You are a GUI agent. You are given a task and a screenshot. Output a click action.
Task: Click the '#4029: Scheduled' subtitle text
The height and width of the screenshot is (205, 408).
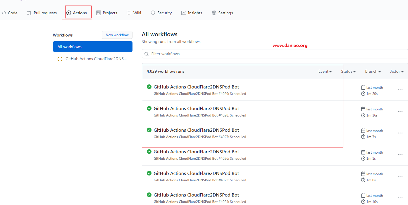coord(232,94)
